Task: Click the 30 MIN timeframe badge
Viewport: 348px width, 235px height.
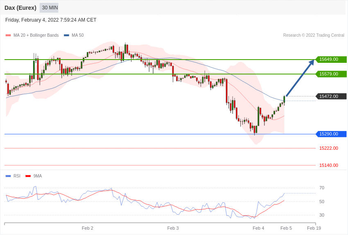Action: pyautogui.click(x=49, y=8)
